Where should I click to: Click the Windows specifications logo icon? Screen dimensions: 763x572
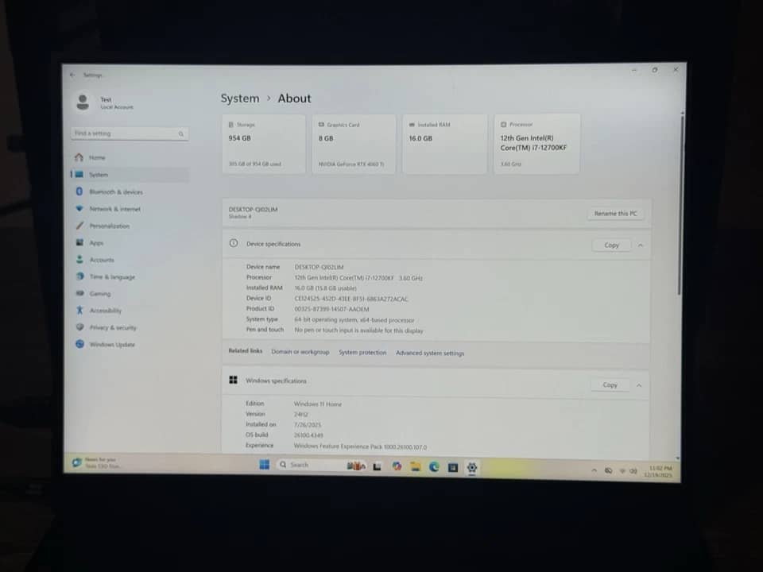(233, 380)
